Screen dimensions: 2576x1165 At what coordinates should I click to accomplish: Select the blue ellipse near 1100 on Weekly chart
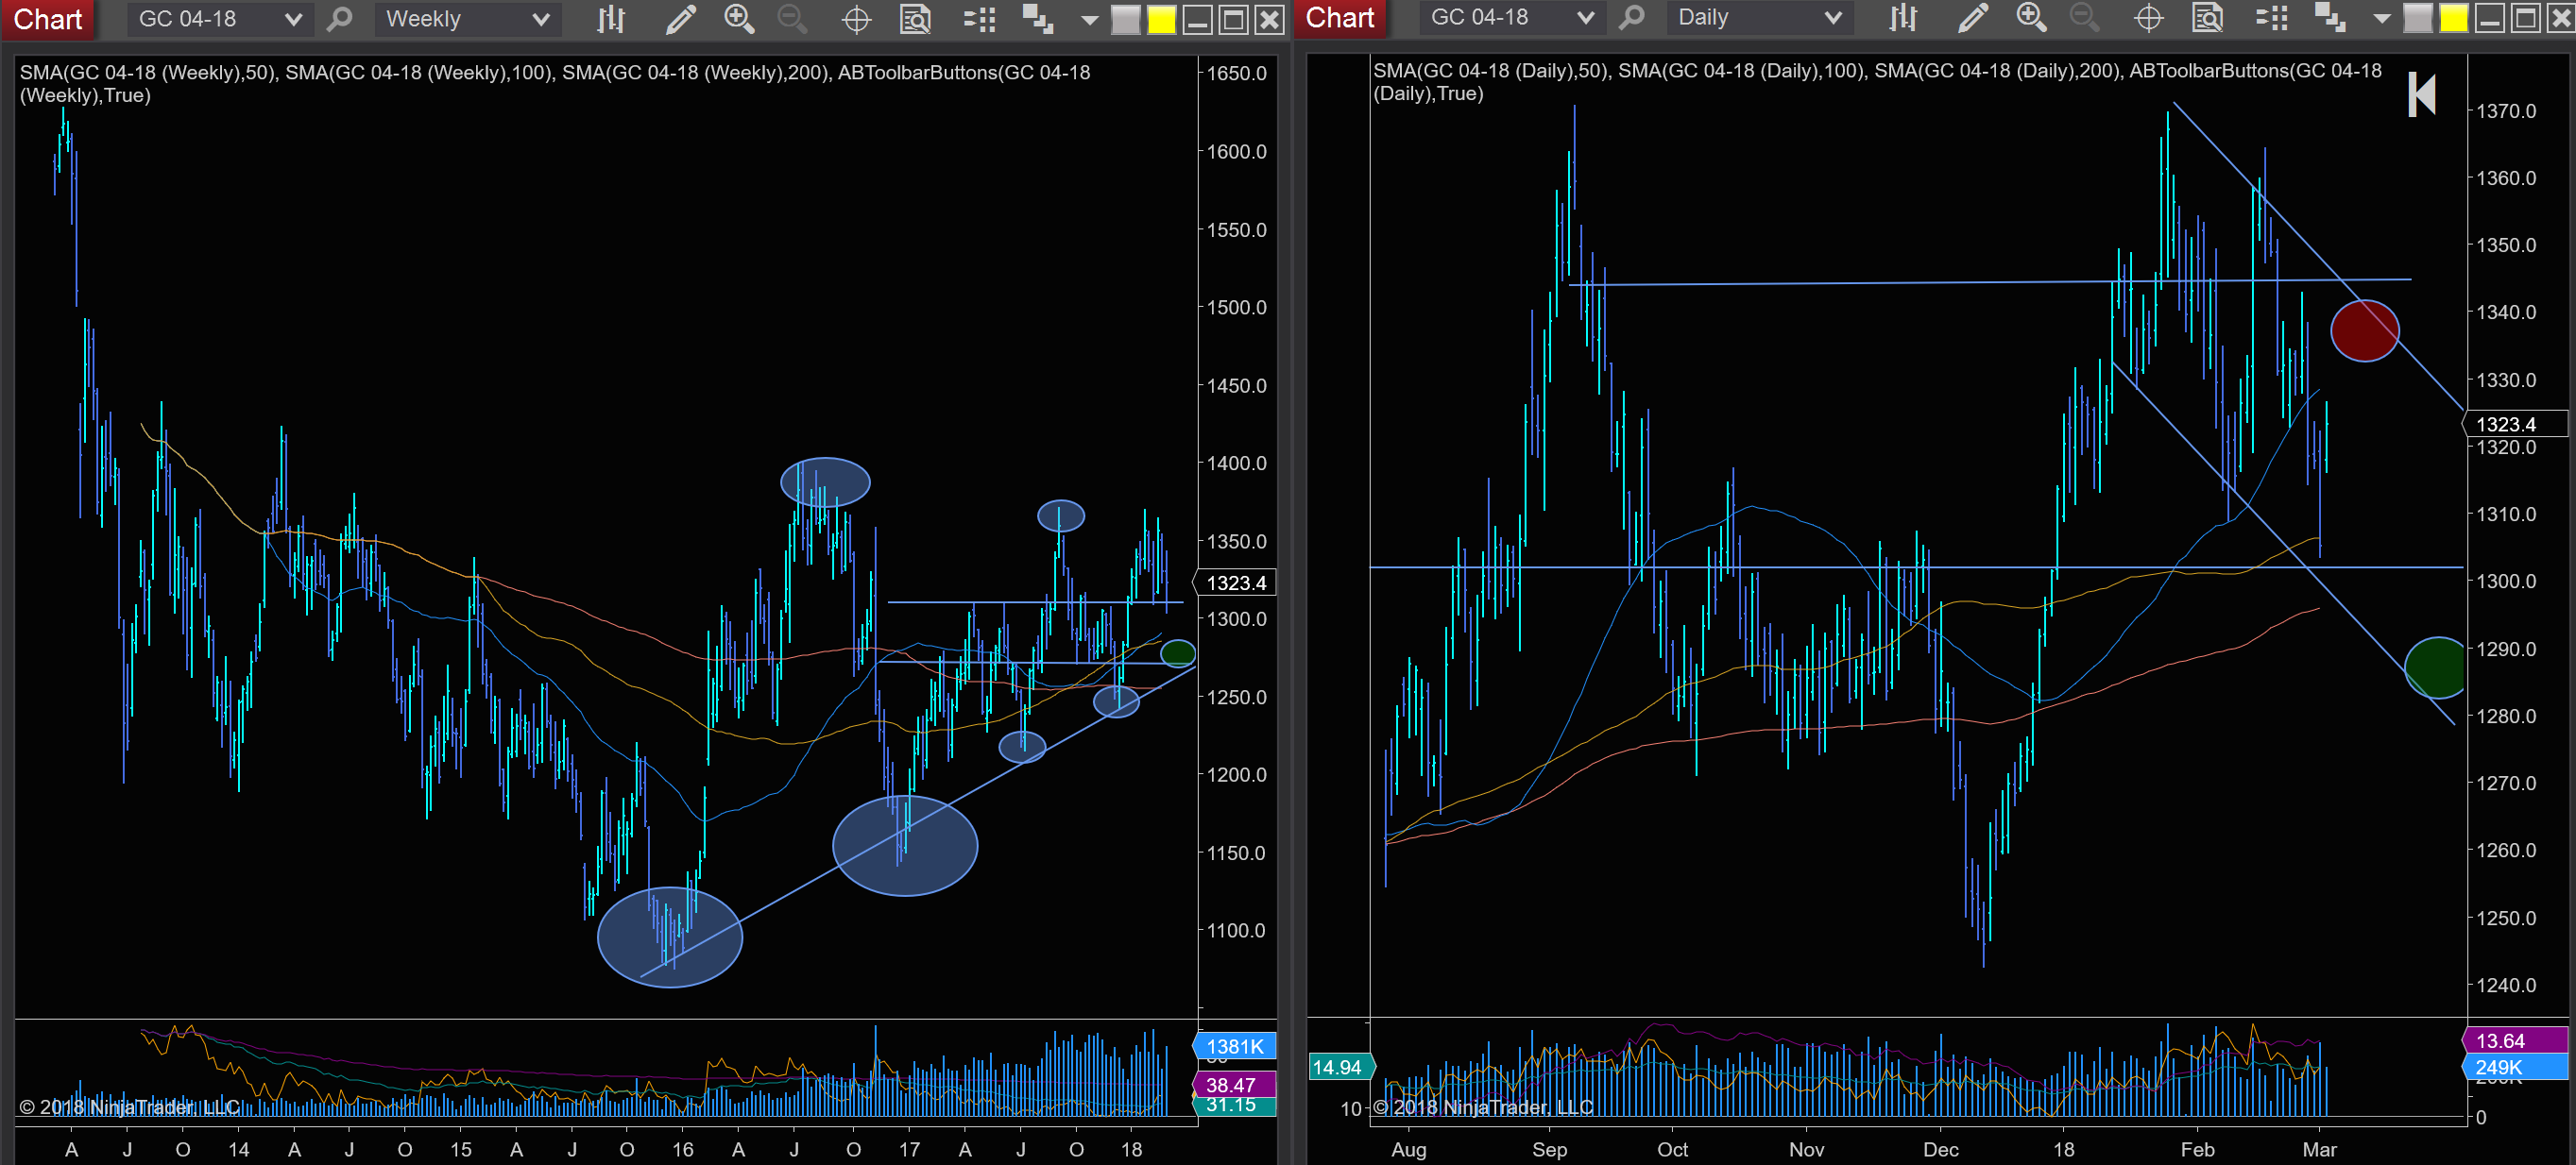coord(670,937)
